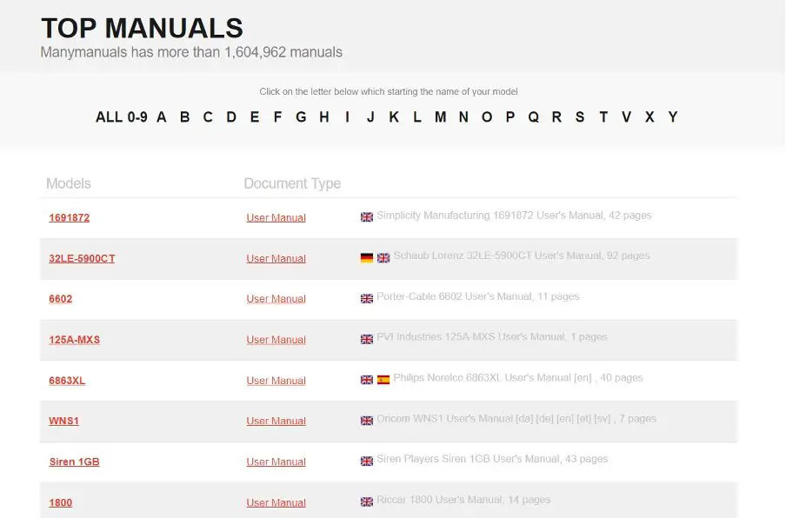
Task: Show models starting with letter P
Action: click(x=510, y=117)
